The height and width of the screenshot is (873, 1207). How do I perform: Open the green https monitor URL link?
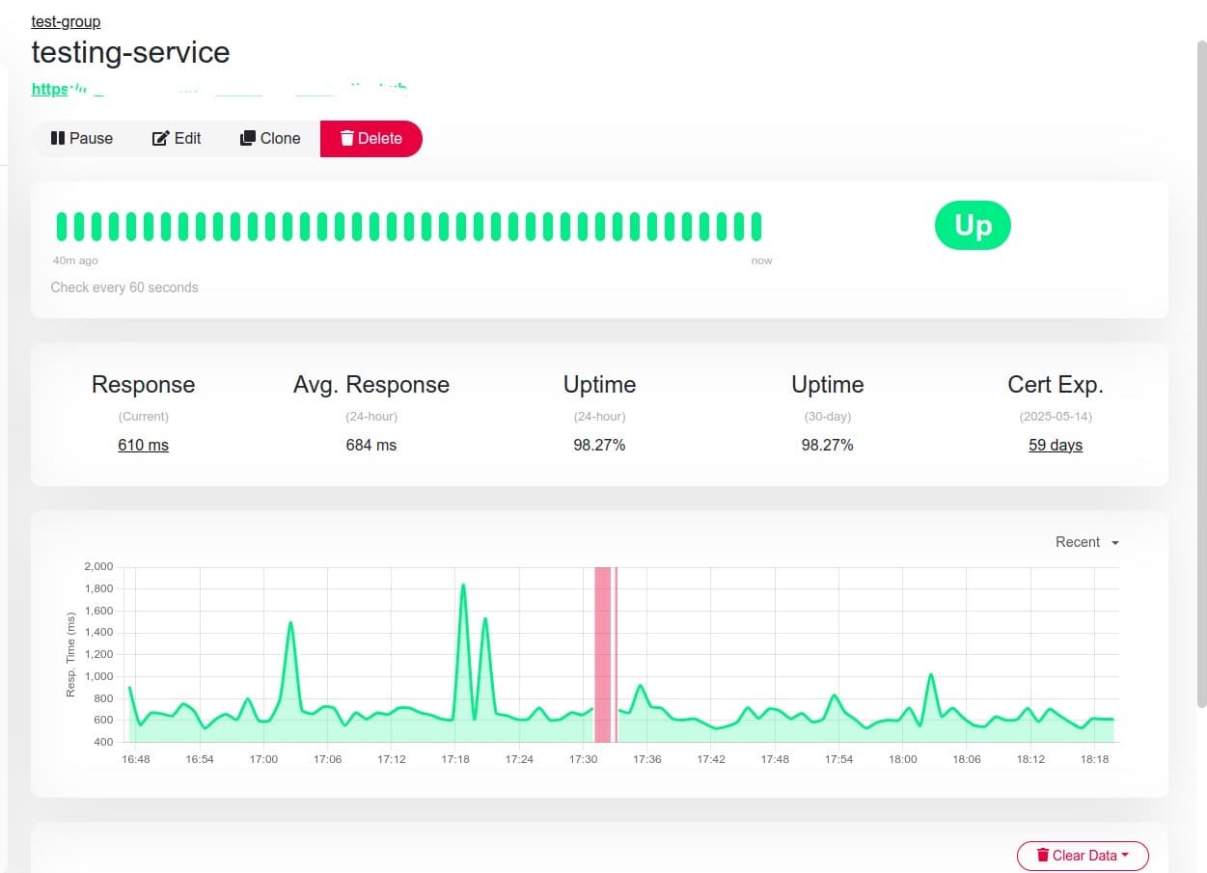[50, 89]
